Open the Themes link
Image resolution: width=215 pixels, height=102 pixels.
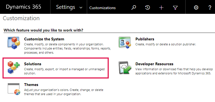point(31,85)
